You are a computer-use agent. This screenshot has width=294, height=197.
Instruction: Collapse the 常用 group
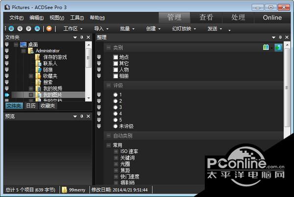coord(109,145)
